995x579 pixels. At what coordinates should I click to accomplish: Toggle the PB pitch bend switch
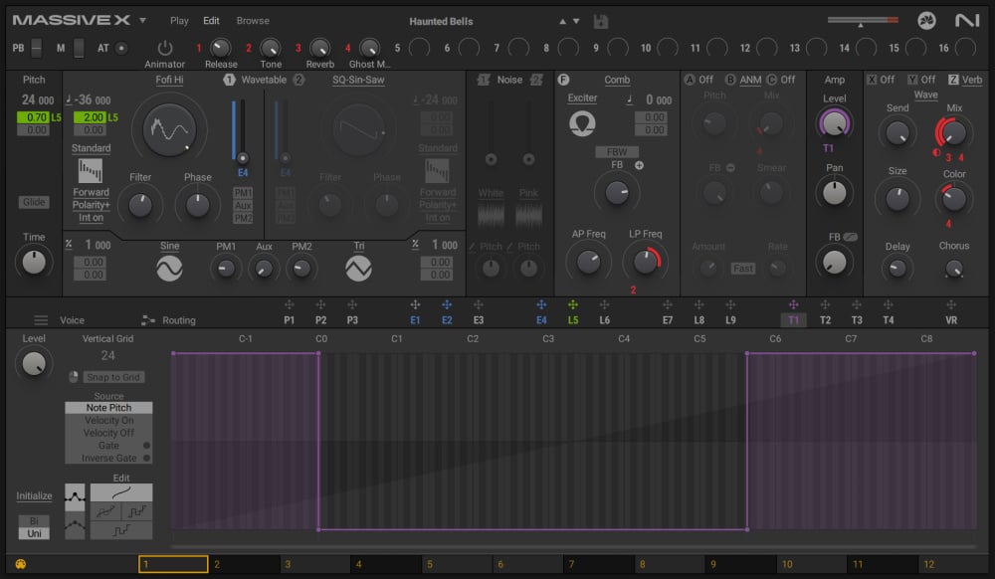pos(36,48)
